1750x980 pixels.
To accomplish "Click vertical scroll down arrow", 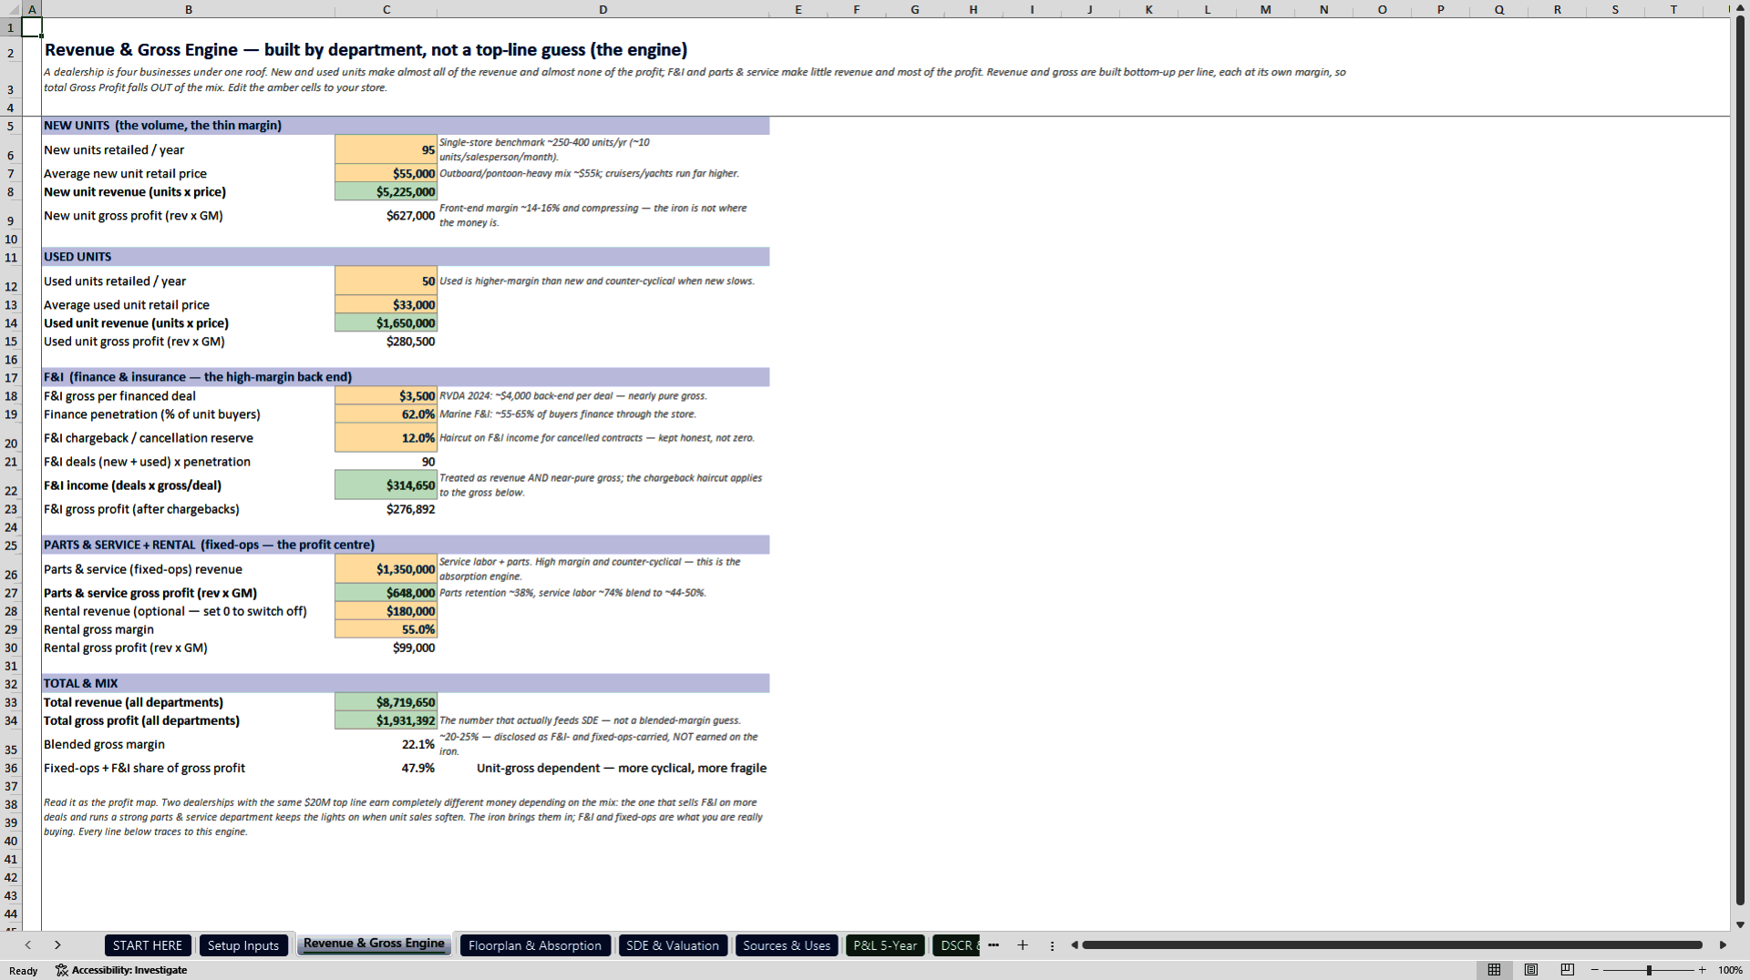I will [x=1740, y=924].
